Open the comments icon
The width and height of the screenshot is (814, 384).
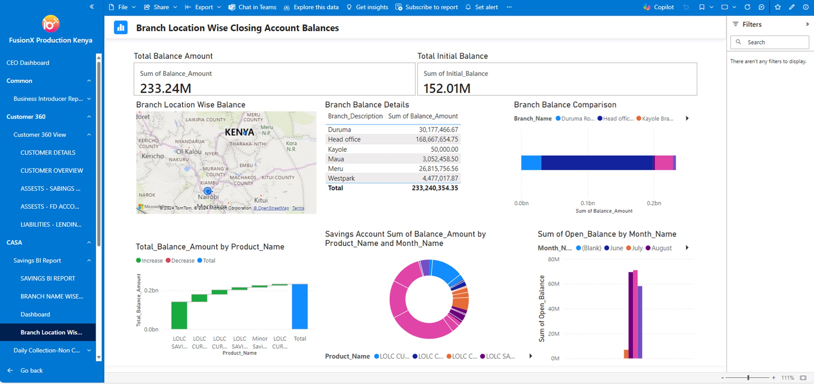tap(761, 7)
